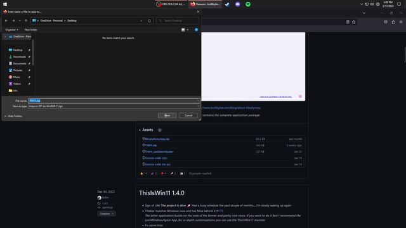
Task: Download the TIW11 update exe asset
Action: (159, 152)
